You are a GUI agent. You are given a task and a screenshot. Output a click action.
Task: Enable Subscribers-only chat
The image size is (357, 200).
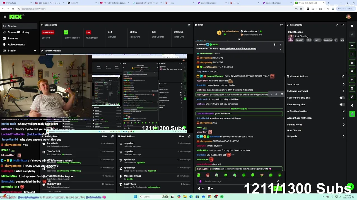pyautogui.click(x=342, y=98)
